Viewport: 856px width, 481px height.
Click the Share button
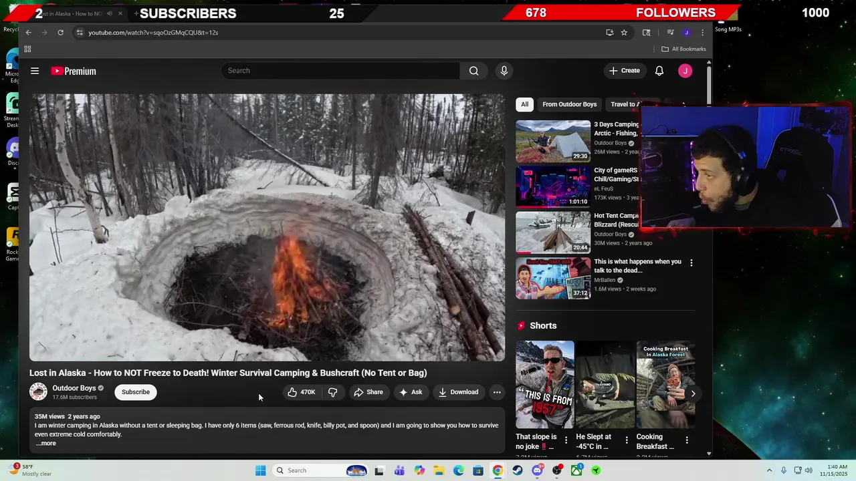368,392
